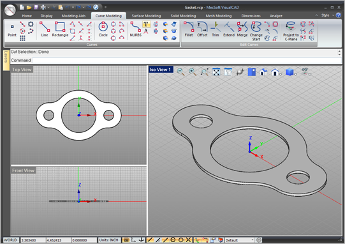
Task: Click the Text (T) creation tool
Action: point(146,24)
